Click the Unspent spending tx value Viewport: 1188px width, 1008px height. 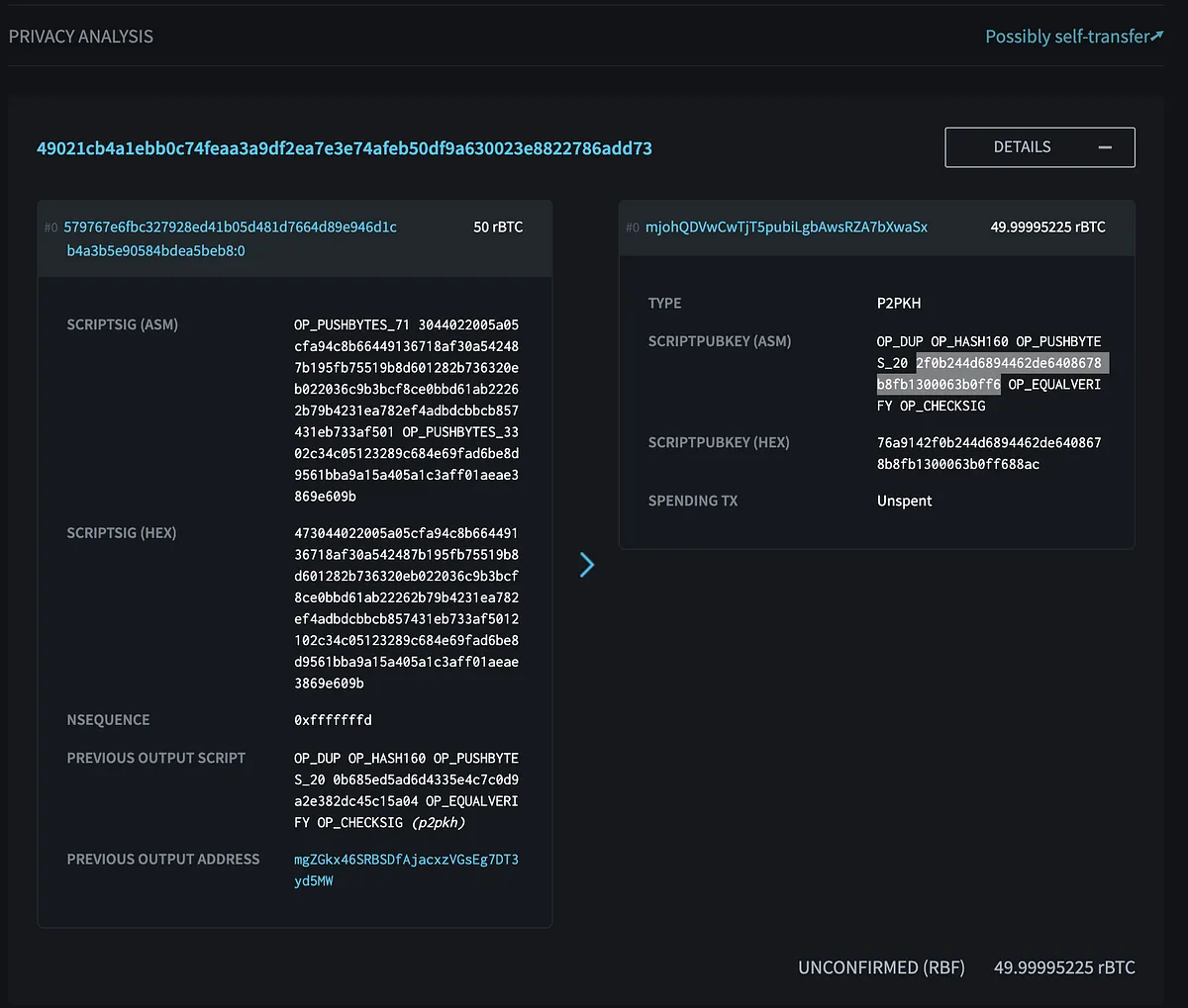(x=904, y=501)
